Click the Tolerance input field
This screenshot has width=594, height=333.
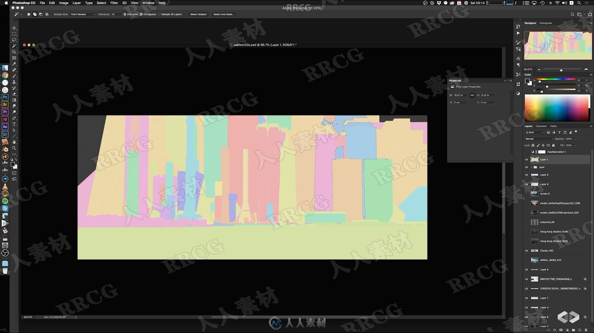tap(116, 14)
